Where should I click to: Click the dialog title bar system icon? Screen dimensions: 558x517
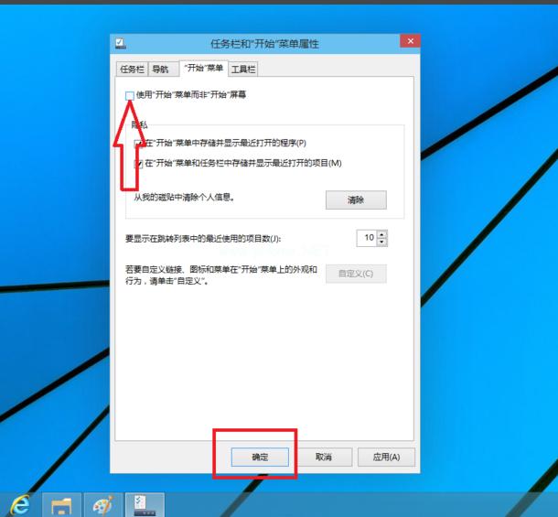(120, 43)
